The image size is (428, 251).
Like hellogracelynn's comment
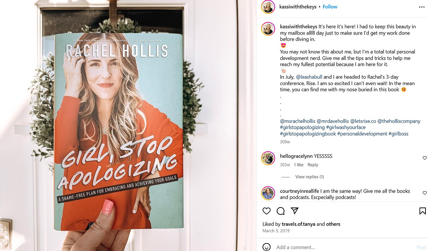(x=424, y=158)
